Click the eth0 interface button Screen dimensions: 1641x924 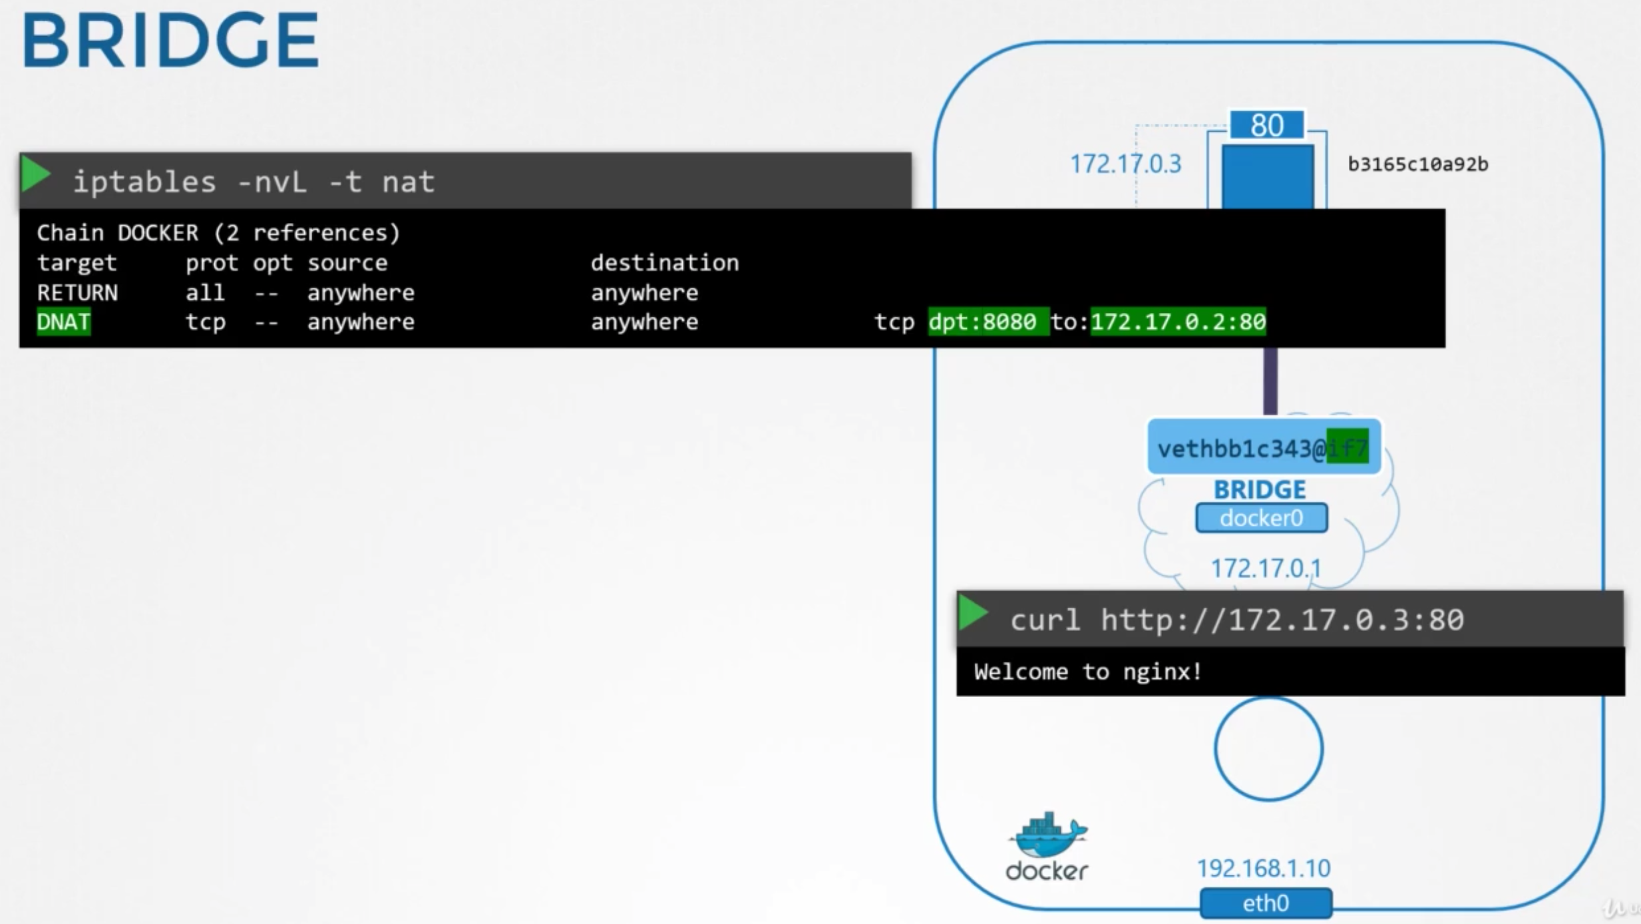tap(1265, 903)
